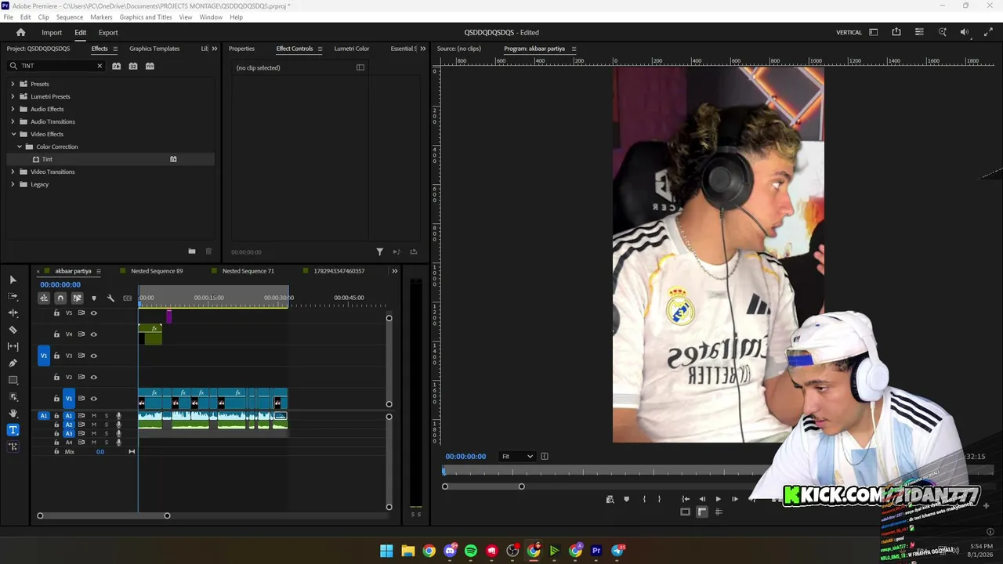Click Import workspace button

pos(52,32)
